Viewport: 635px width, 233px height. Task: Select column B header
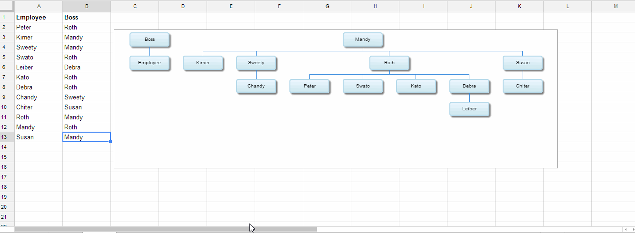87,6
